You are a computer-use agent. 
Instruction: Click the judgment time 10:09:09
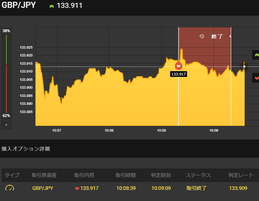tap(161, 188)
